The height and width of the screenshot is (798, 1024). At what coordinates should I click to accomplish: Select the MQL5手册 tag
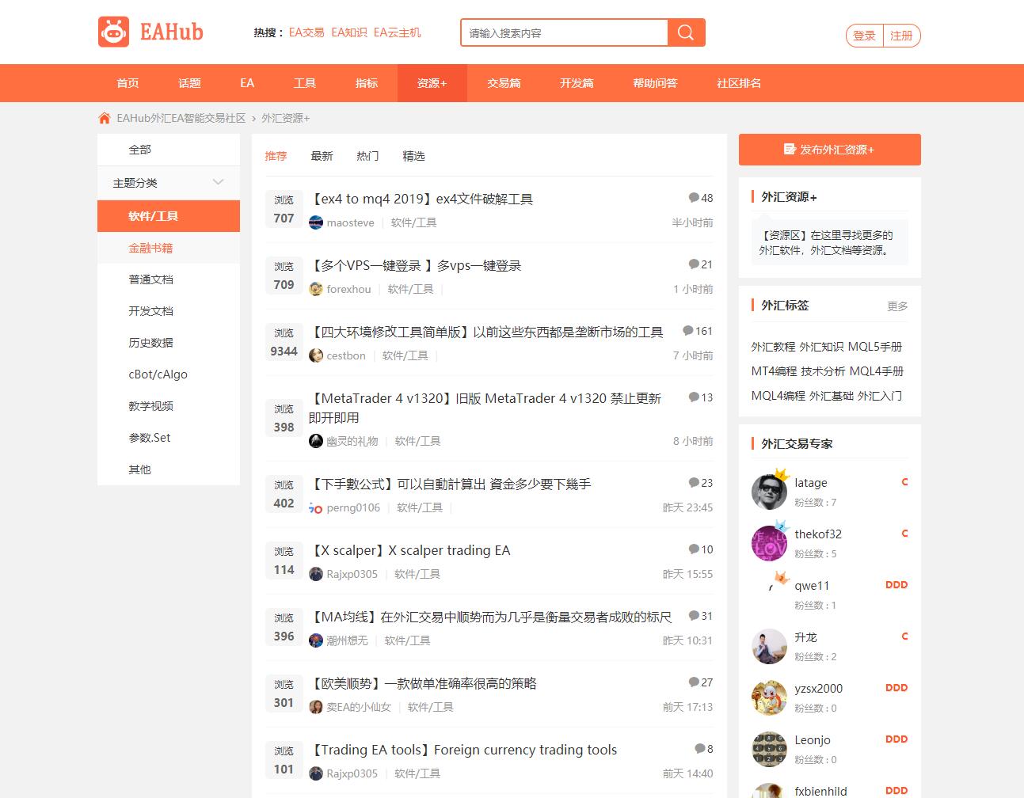click(x=875, y=347)
